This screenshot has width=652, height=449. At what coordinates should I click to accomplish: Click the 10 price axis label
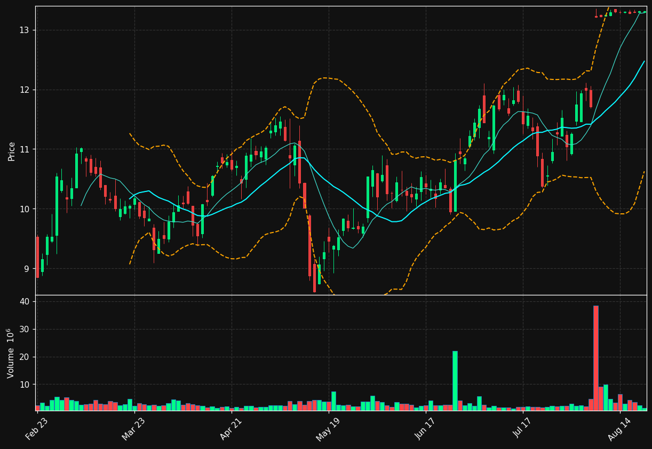tap(25, 209)
